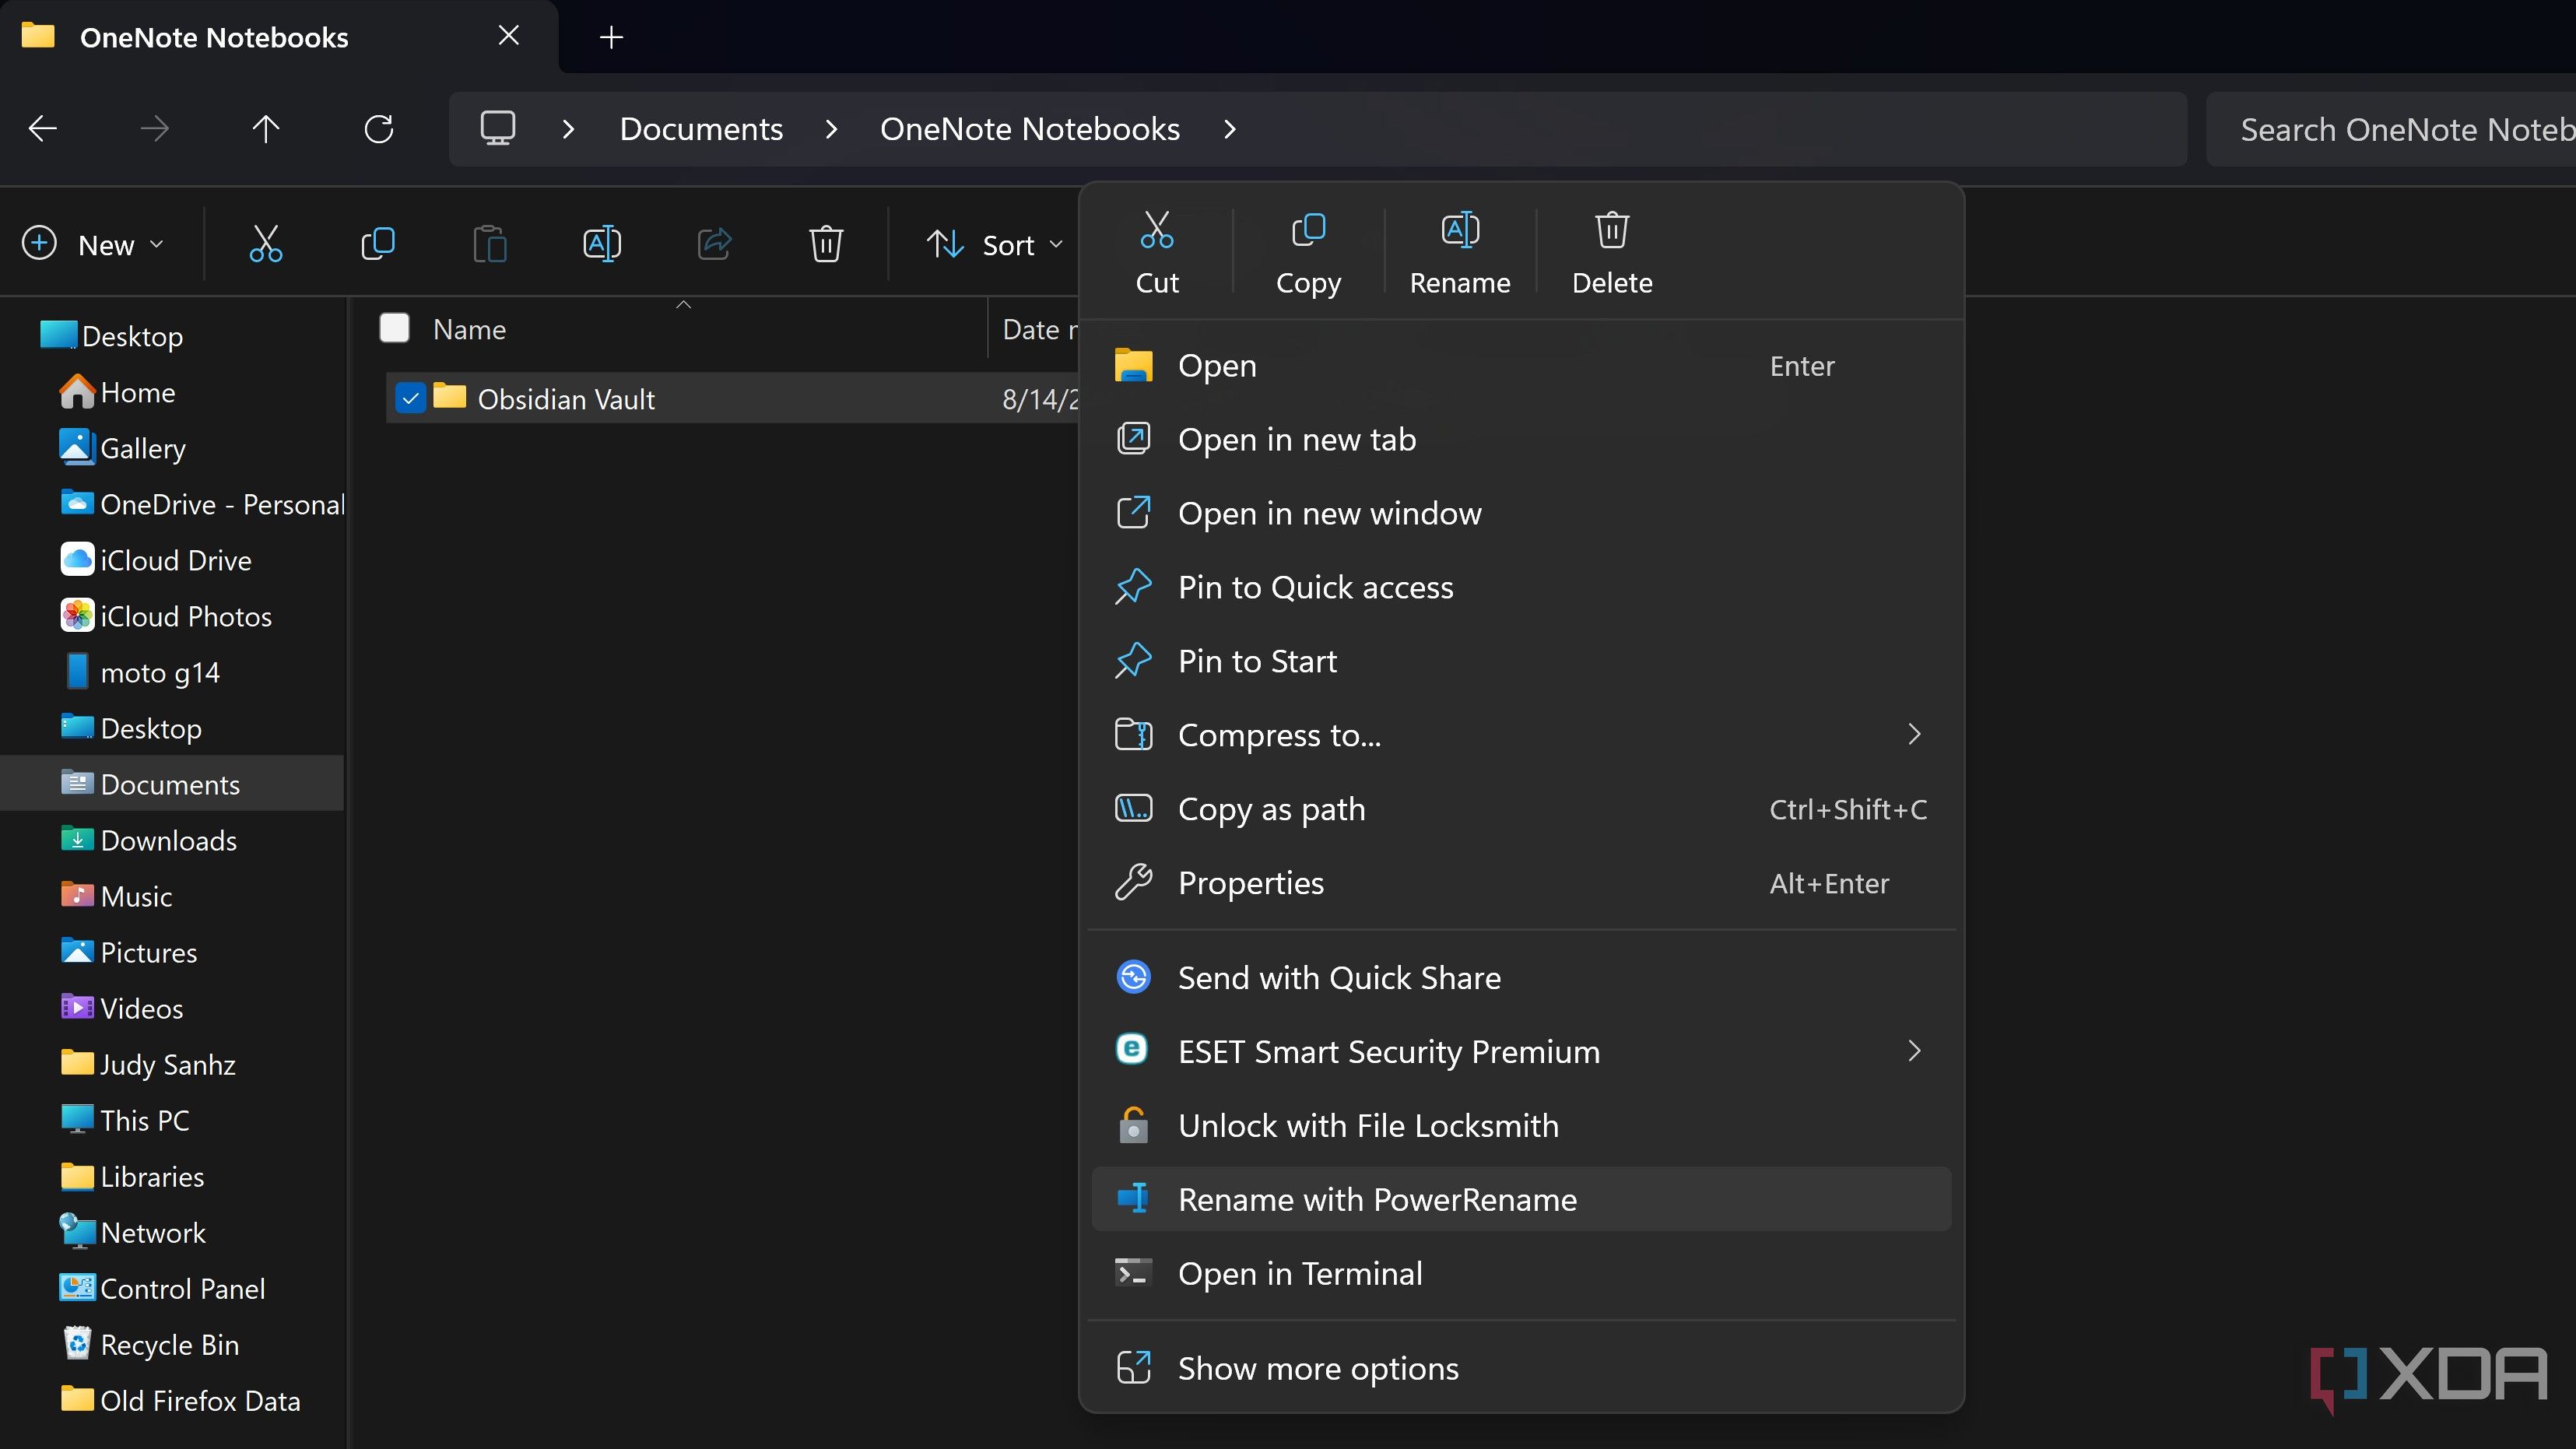
Task: Select the Obsidian Vault folder name
Action: pyautogui.click(x=566, y=399)
